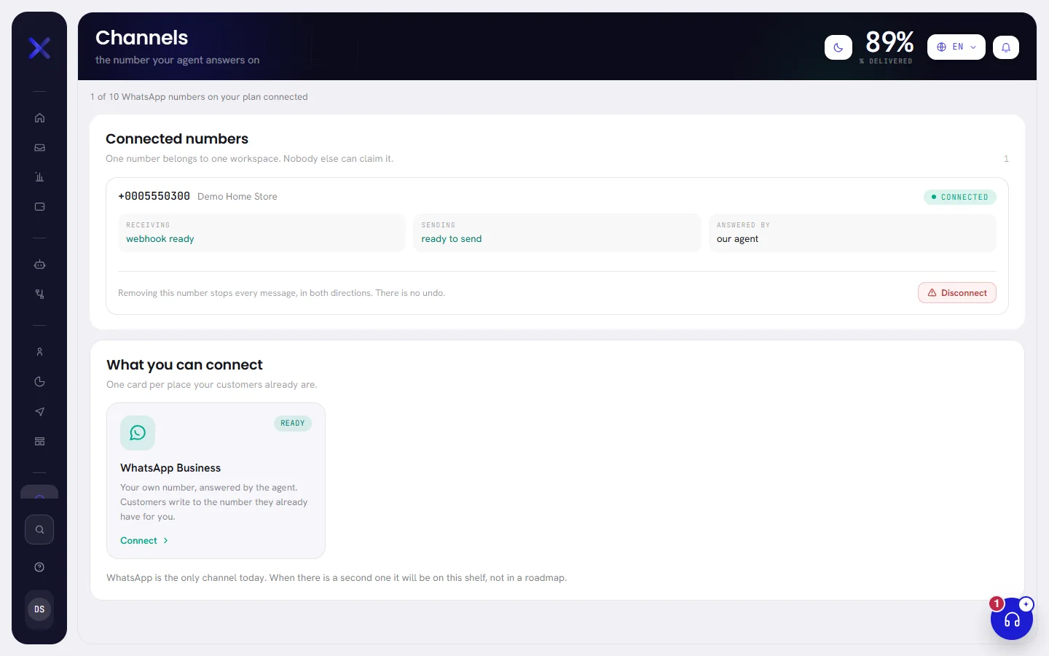
Task: Open the EN language dropdown
Action: point(956,47)
